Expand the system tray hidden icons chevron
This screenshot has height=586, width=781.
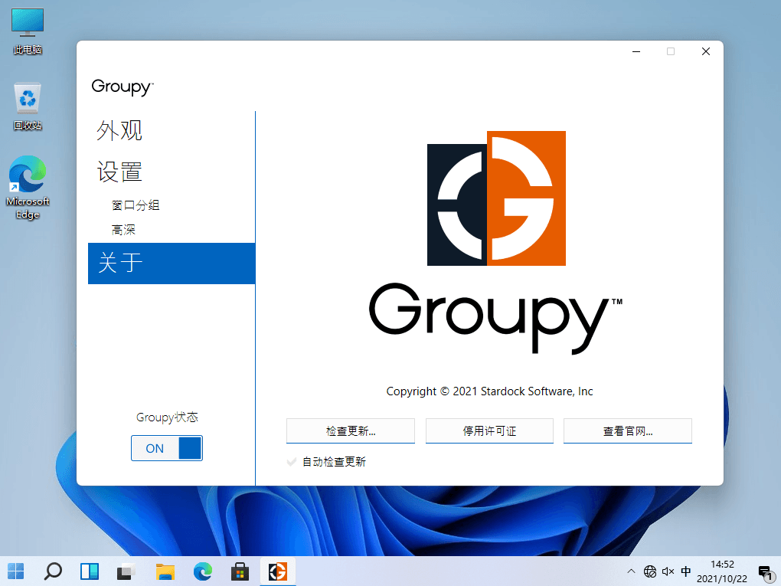pyautogui.click(x=631, y=571)
